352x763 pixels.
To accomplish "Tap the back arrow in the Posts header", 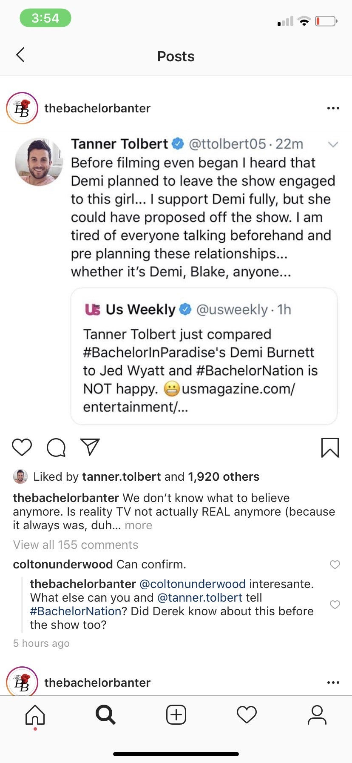I will pyautogui.click(x=20, y=55).
